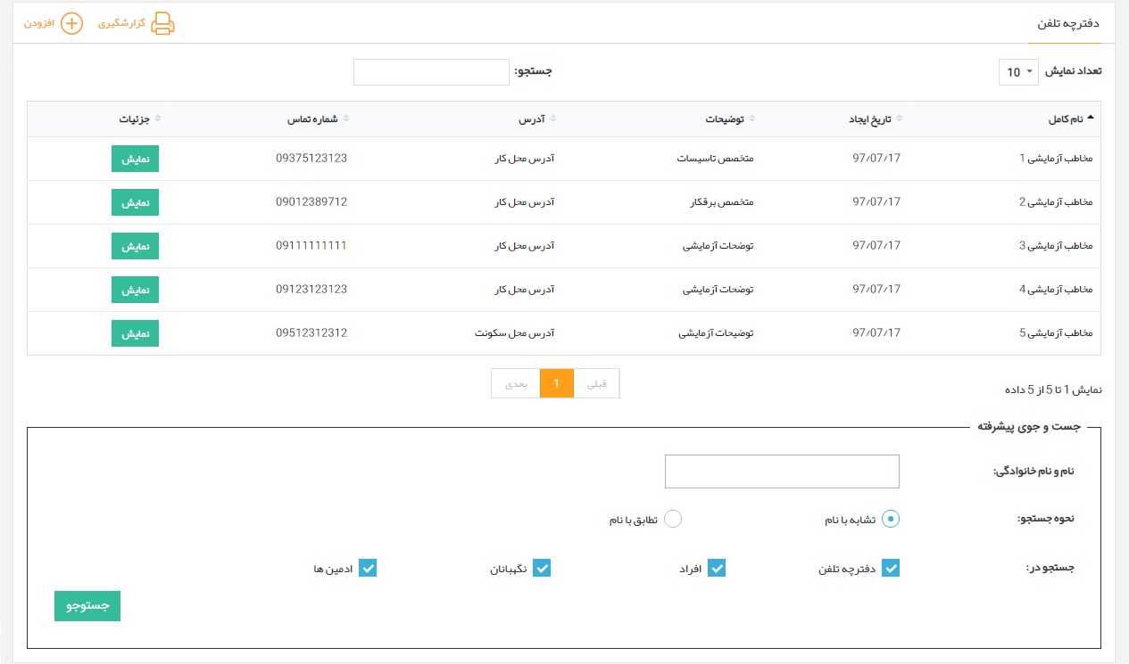Click the printer report icon
Image resolution: width=1129 pixels, height=664 pixels.
pyautogui.click(x=162, y=24)
